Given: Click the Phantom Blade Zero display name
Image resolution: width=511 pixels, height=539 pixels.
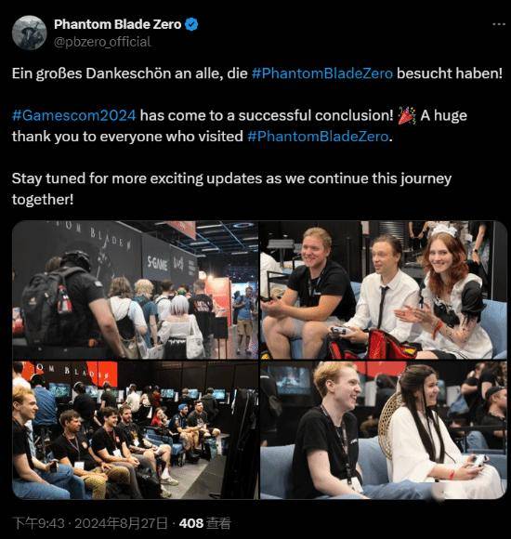Looking at the screenshot, I should 117,24.
